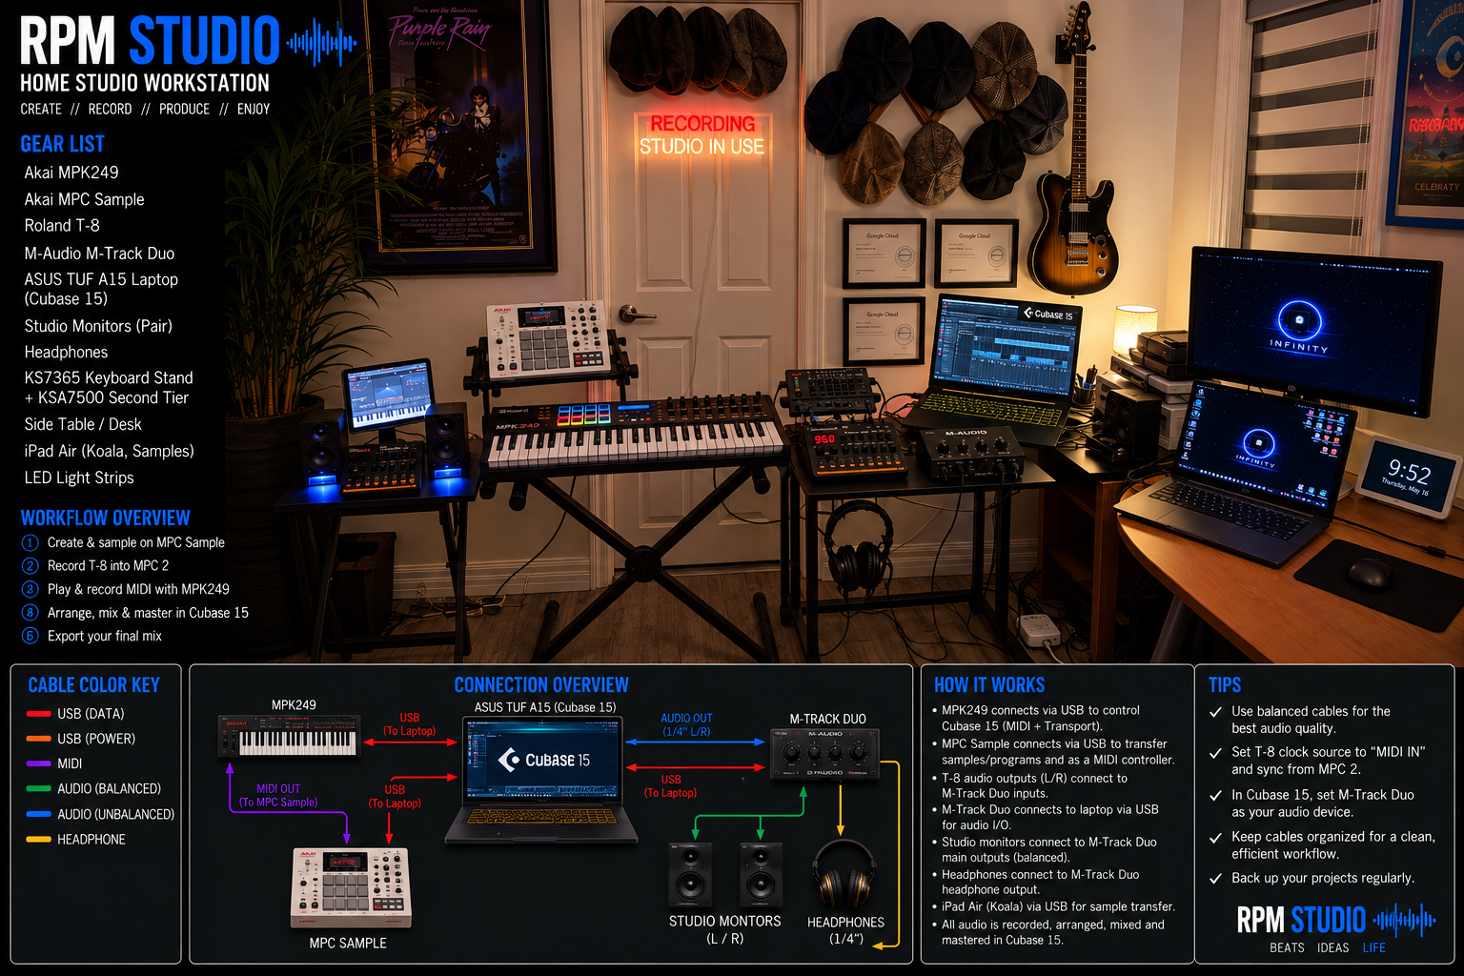Click numbered circle beside 'Record T-8 into MPC 2'
This screenshot has width=1464, height=976.
(30, 566)
